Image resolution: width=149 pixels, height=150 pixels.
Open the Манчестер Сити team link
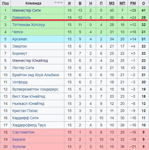coord(26,10)
